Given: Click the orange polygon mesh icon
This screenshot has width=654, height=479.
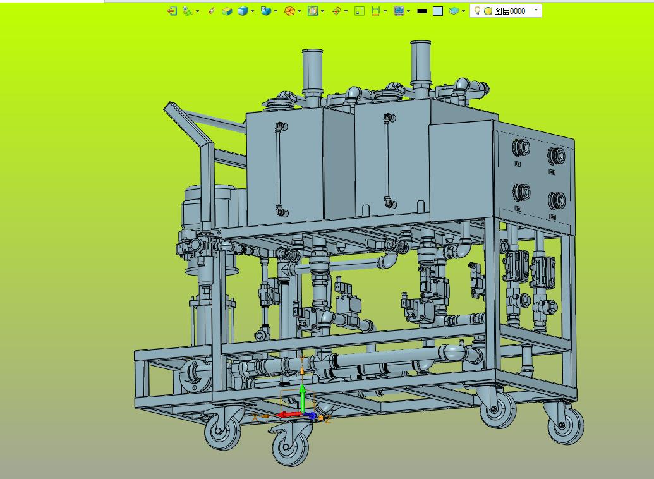Looking at the screenshot, I should point(289,11).
